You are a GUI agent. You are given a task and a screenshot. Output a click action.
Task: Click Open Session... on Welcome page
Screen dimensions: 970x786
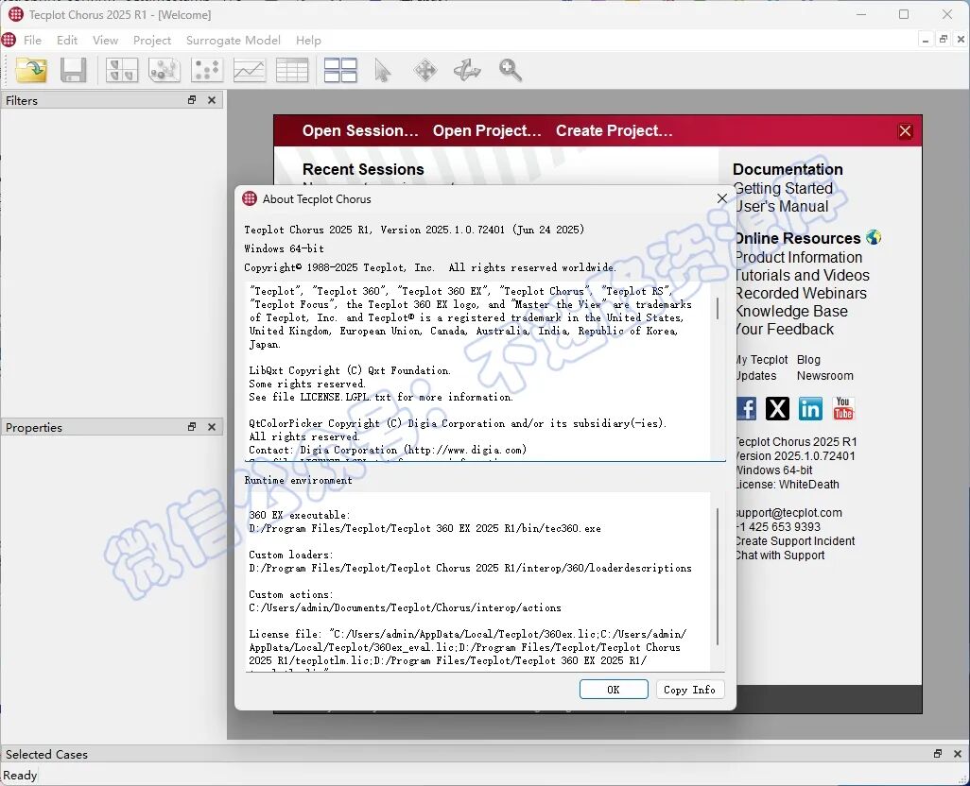pos(360,131)
